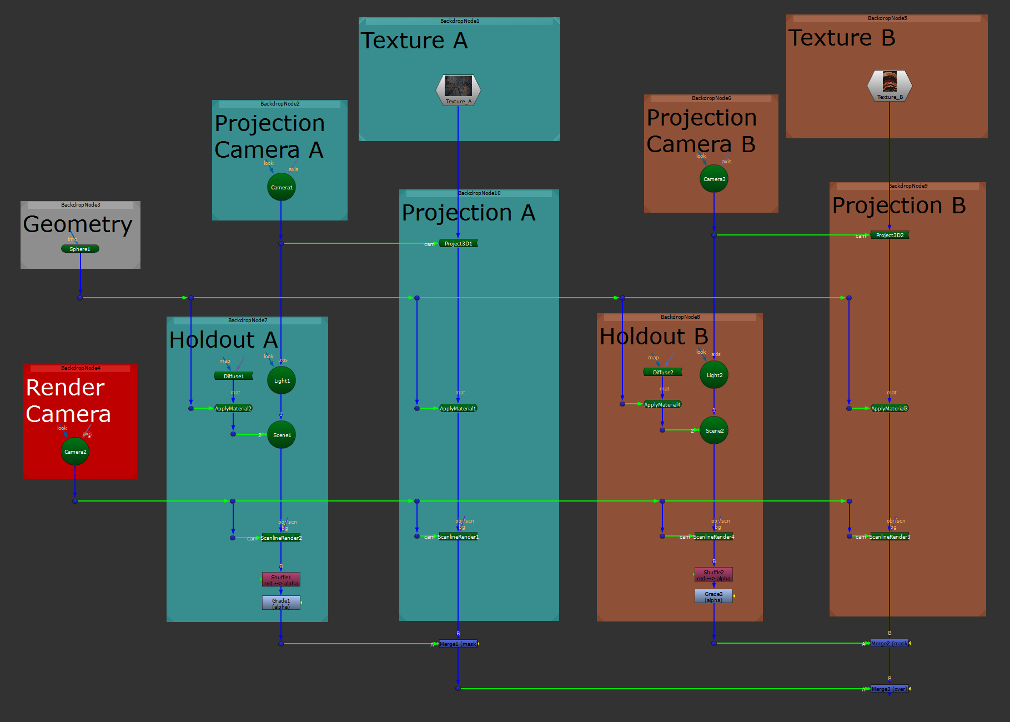Image resolution: width=1010 pixels, height=722 pixels.
Task: Click the BackdropNode9 title bar
Action: [x=908, y=186]
